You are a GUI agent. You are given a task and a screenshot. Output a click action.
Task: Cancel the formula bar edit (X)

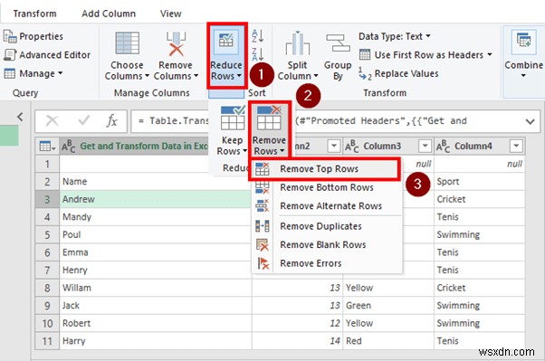click(x=53, y=121)
